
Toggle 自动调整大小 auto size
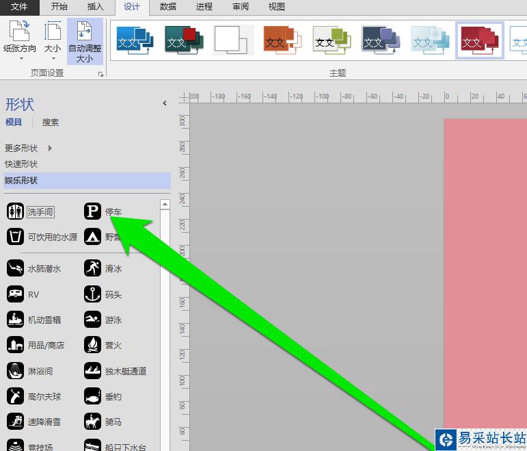(x=85, y=41)
